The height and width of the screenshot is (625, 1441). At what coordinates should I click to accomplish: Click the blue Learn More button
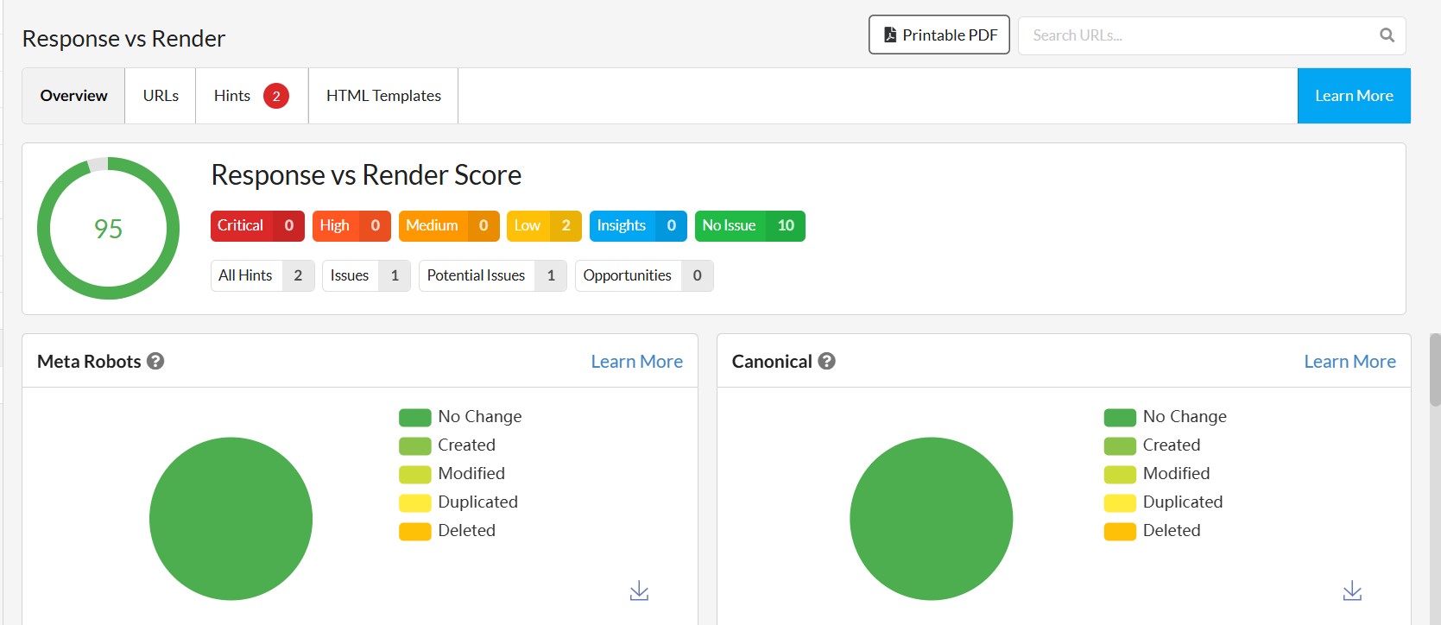point(1354,96)
